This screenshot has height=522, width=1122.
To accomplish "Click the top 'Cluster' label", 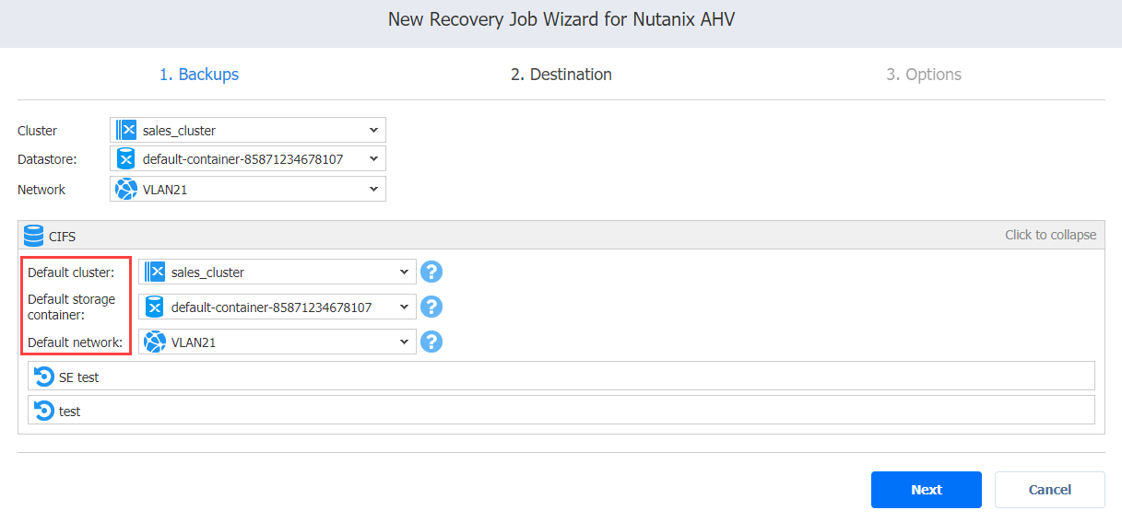I will 37,131.
